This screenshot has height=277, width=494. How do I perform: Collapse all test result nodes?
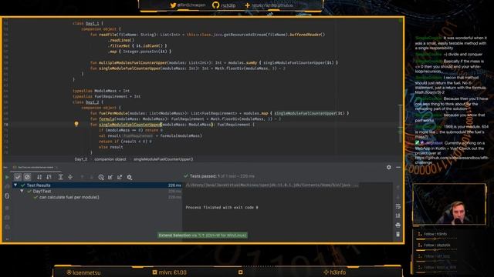coord(70,177)
